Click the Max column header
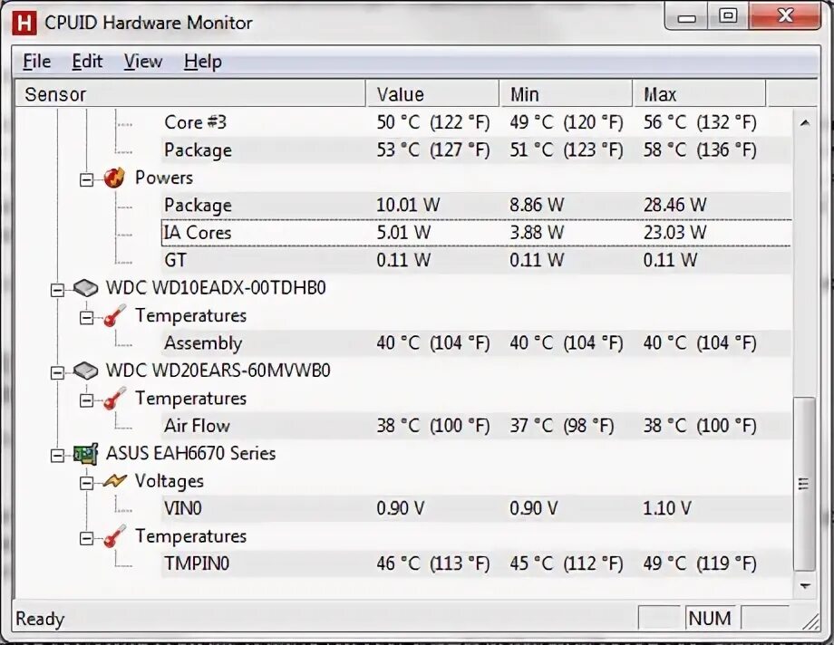Viewport: 834px width, 645px height. tap(700, 94)
